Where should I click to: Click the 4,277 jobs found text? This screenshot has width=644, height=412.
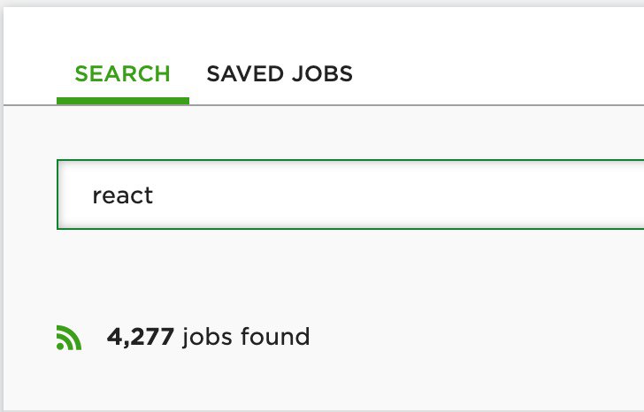click(x=208, y=337)
